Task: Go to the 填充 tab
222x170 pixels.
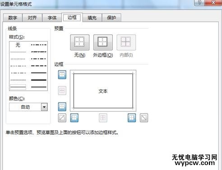Action: coord(92,18)
